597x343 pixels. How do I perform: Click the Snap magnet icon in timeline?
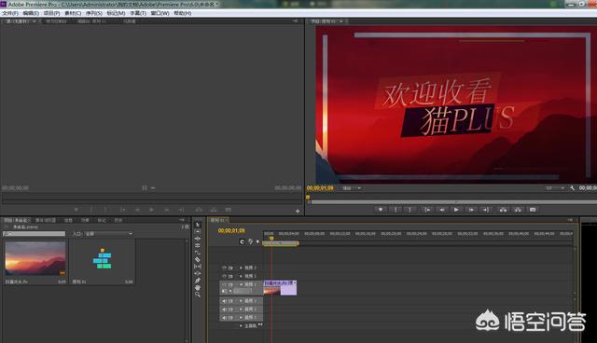pyautogui.click(x=243, y=241)
